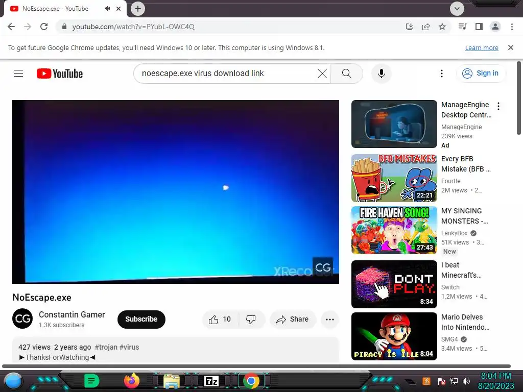
Task: Click the video player to pause
Action: pos(176,192)
